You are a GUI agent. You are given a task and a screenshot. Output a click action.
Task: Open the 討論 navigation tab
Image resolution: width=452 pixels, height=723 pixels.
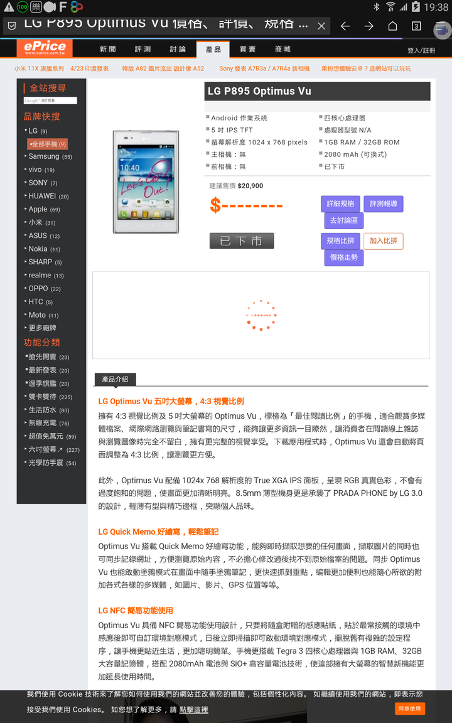[x=178, y=50]
